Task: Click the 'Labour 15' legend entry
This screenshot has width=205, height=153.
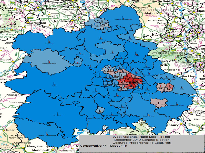Action: coord(118,146)
